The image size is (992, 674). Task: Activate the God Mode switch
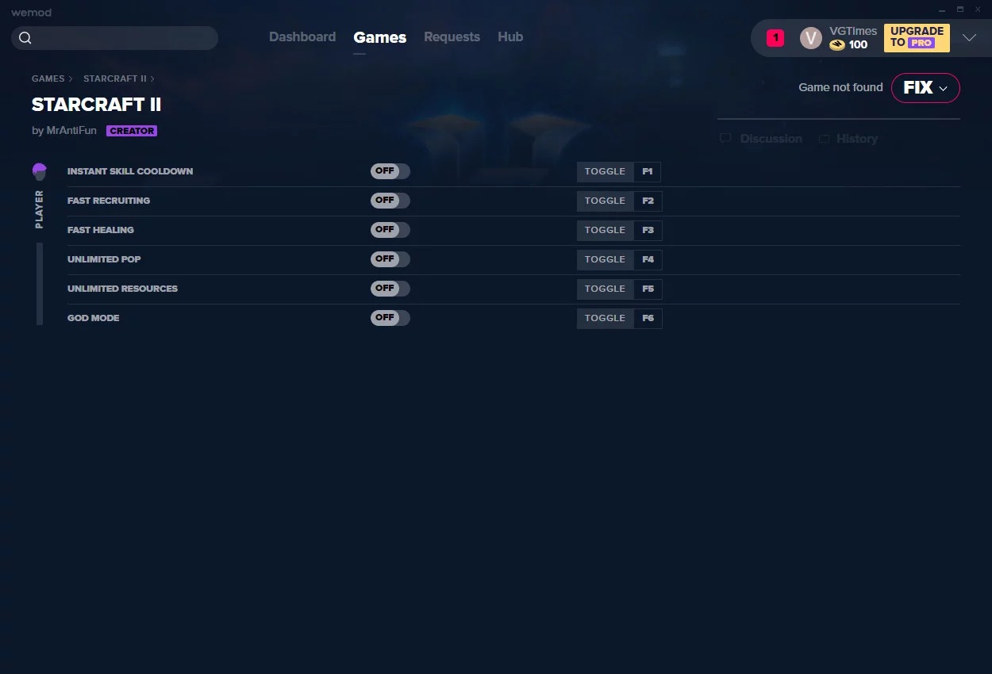(x=390, y=318)
